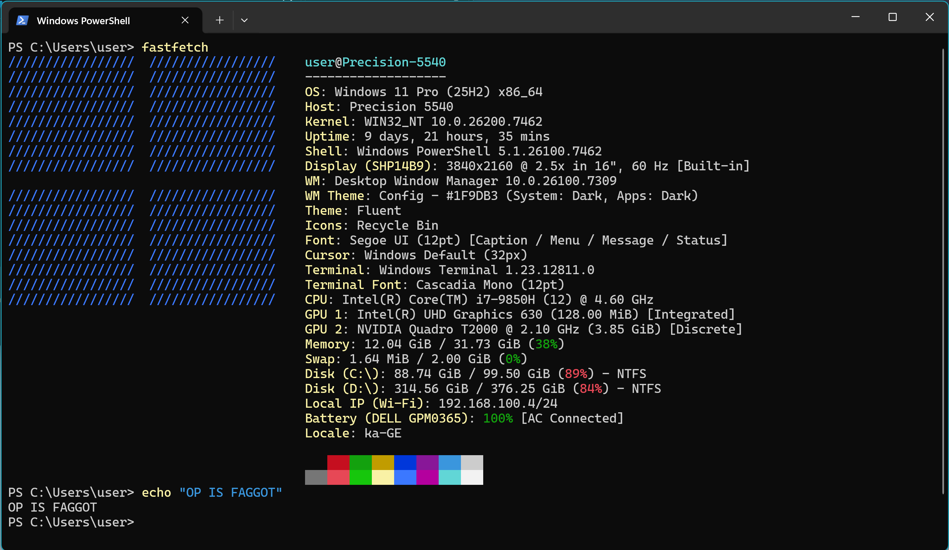
Task: Minimize the terminal window
Action: (855, 17)
